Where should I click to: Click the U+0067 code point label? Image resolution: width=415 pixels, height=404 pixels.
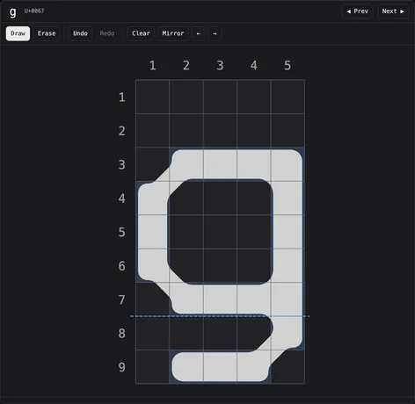coord(34,11)
